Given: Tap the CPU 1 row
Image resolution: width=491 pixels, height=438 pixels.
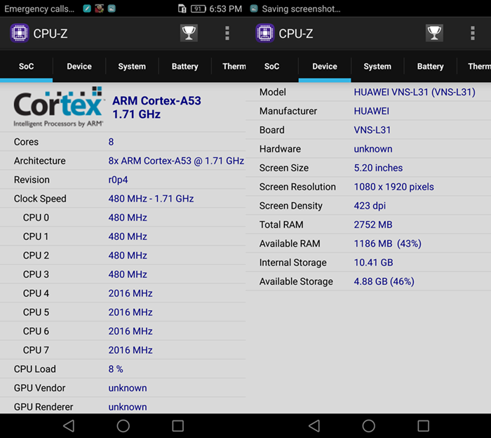Looking at the screenshot, I should [x=123, y=237].
